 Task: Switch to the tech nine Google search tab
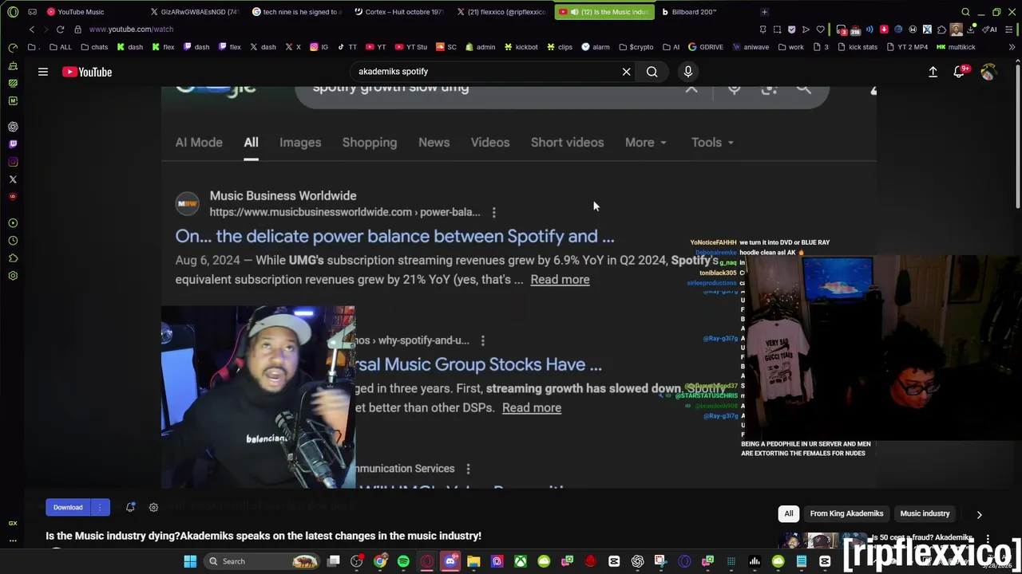click(297, 12)
